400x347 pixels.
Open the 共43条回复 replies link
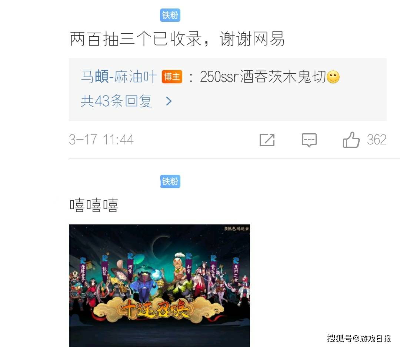pyautogui.click(x=117, y=101)
